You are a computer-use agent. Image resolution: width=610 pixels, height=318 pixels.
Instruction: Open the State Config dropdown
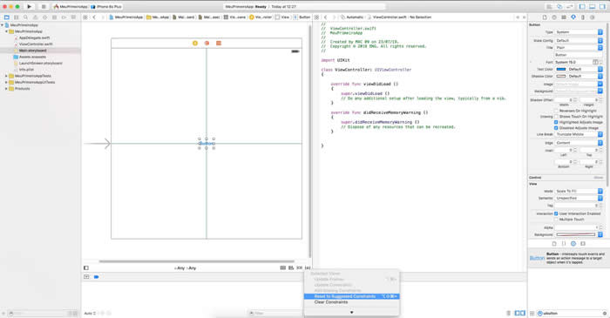(579, 40)
